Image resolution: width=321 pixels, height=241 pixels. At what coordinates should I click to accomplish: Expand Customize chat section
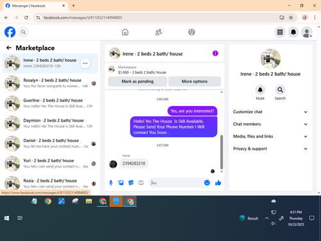pos(270,112)
